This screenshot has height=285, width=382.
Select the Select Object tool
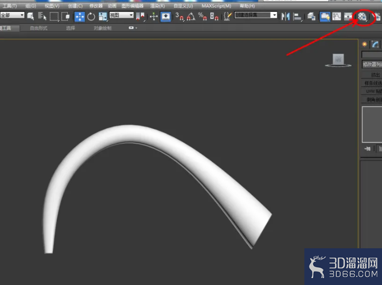(x=31, y=17)
